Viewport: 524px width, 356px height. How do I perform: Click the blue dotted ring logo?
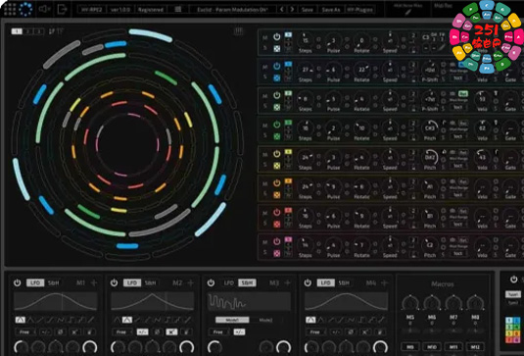coord(25,10)
